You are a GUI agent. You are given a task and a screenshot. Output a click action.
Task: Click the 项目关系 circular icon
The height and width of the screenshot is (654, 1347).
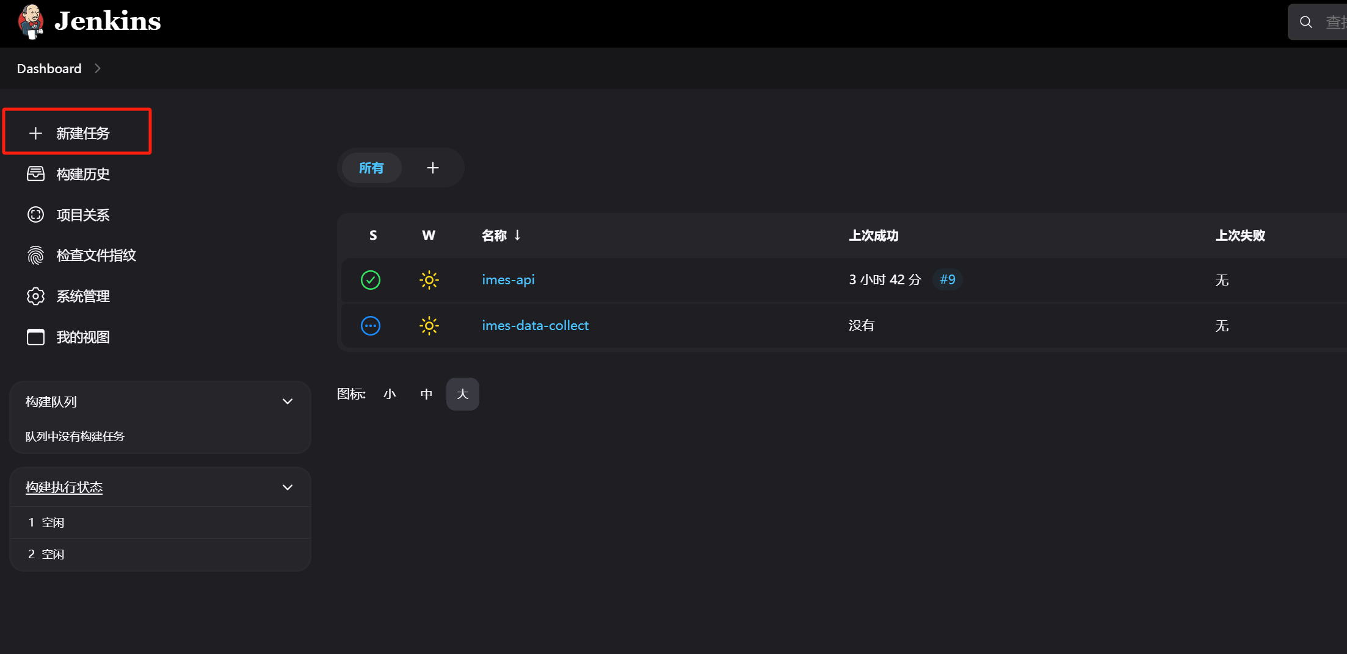pos(35,215)
